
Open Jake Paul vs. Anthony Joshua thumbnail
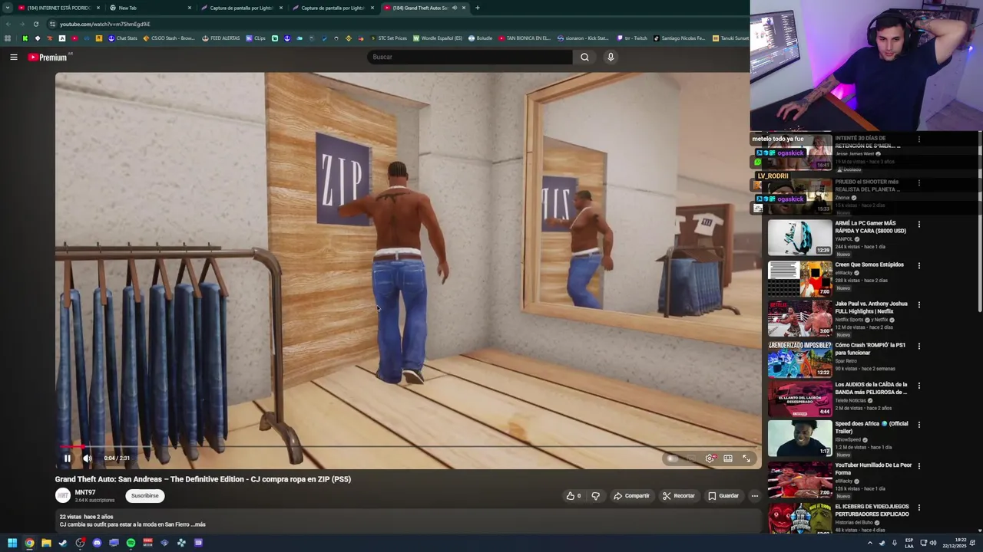pos(799,319)
